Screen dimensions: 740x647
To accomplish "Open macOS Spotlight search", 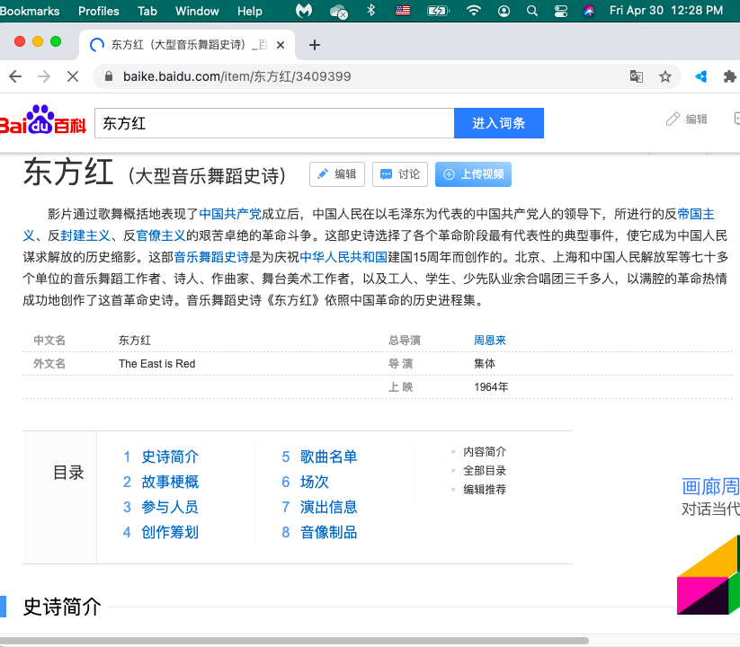I will (x=532, y=11).
